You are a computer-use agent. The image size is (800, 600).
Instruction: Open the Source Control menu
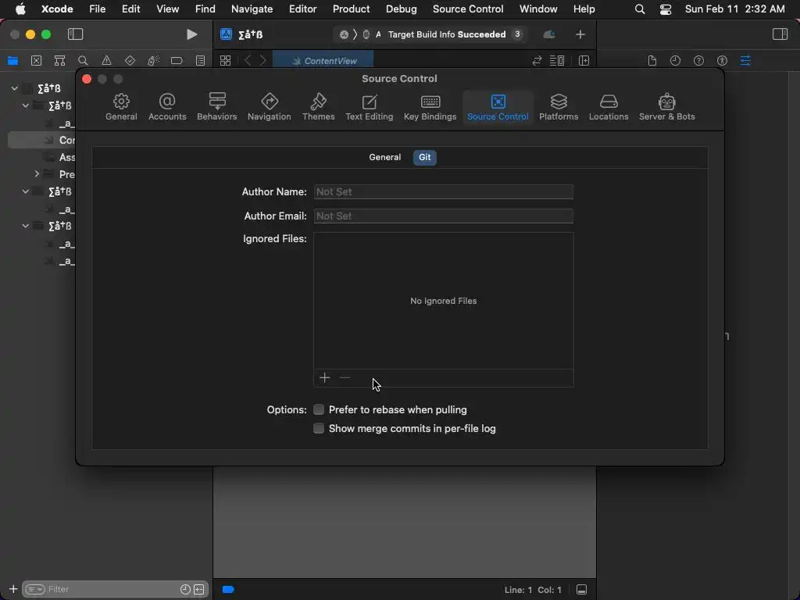(x=468, y=9)
